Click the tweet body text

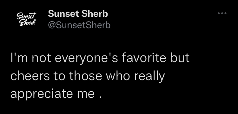click(100, 76)
